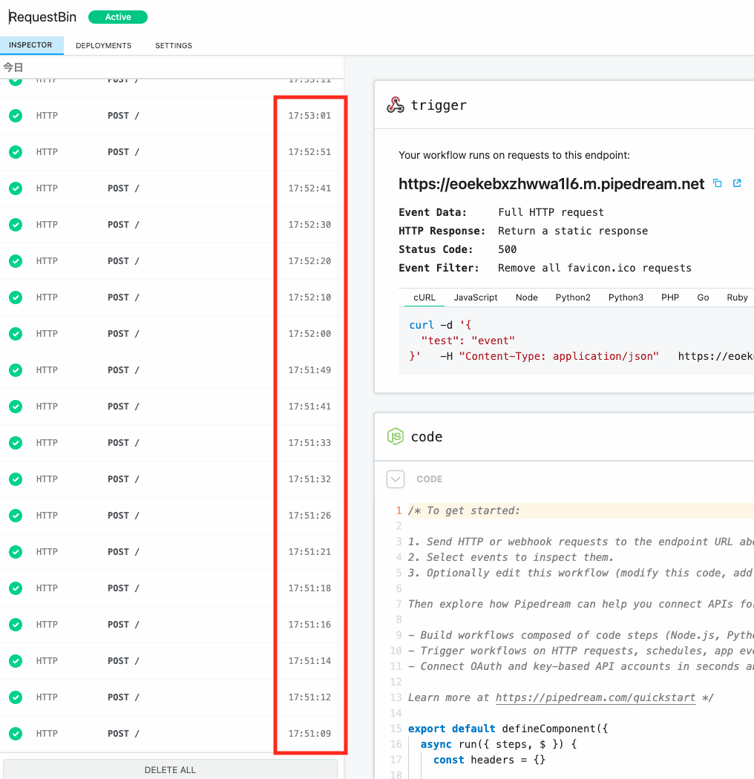The width and height of the screenshot is (754, 779).
Task: Select the 17:51:49 timestamp
Action: 309,370
